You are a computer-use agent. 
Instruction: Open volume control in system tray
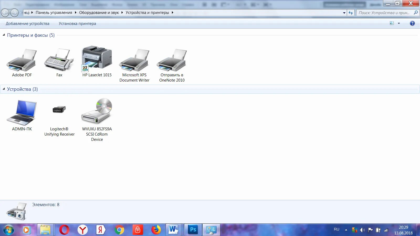(362, 230)
